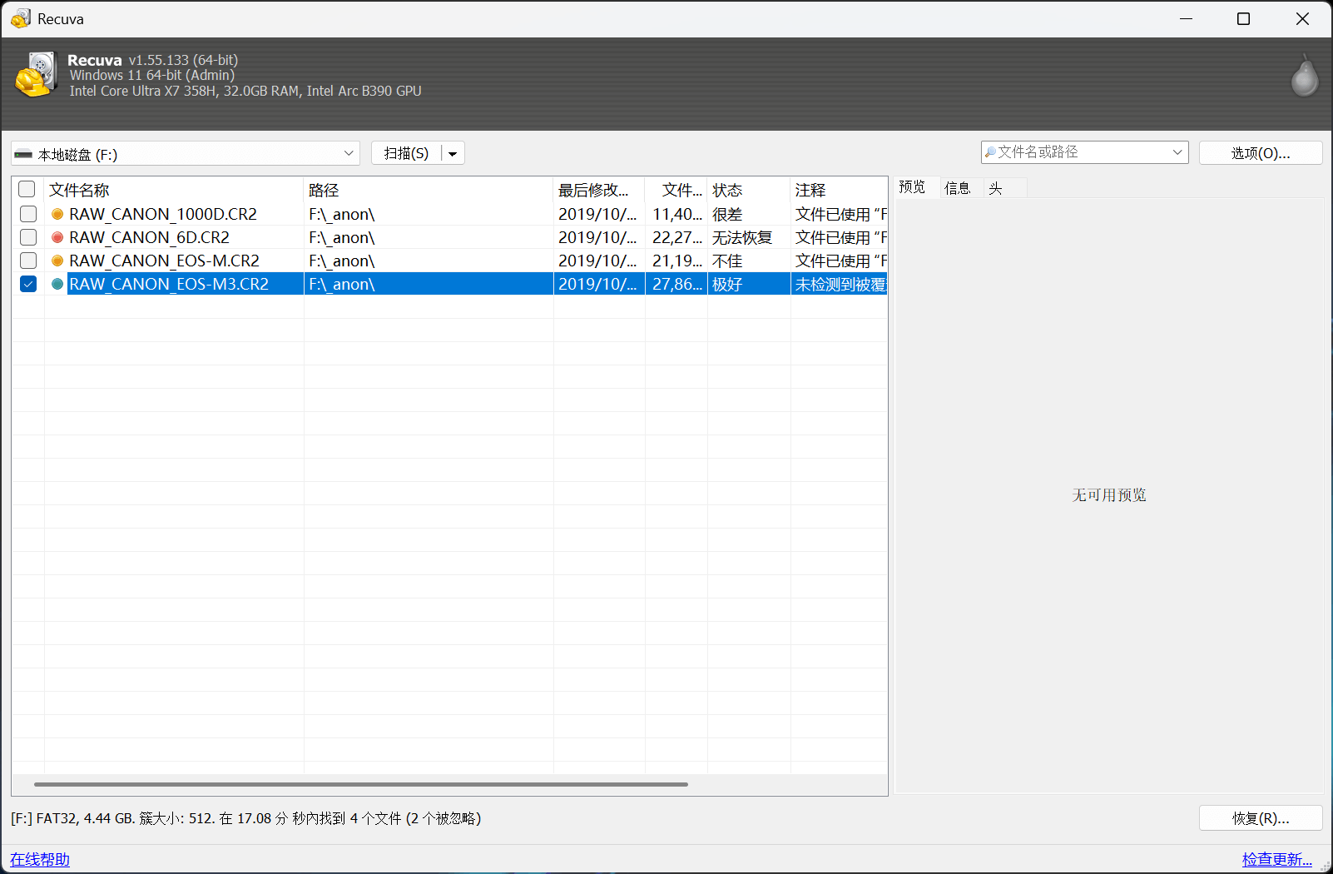Sort by 文件 size column header
The image size is (1333, 874).
[676, 190]
